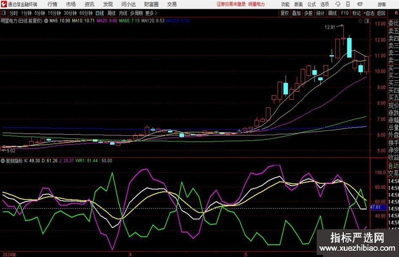Click the J: 25.37 value
Screen dimensions: 399x257
66,160
